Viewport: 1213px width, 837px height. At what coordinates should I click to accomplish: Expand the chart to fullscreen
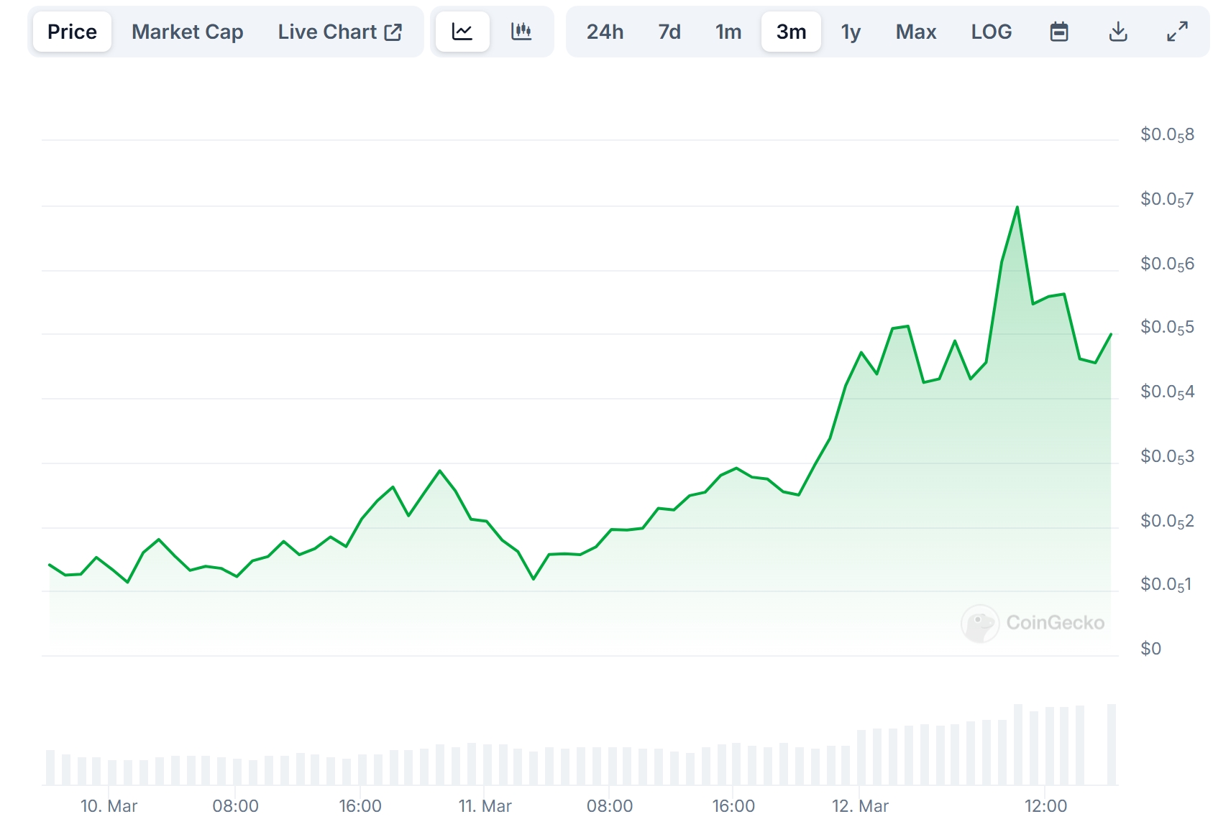(1177, 32)
